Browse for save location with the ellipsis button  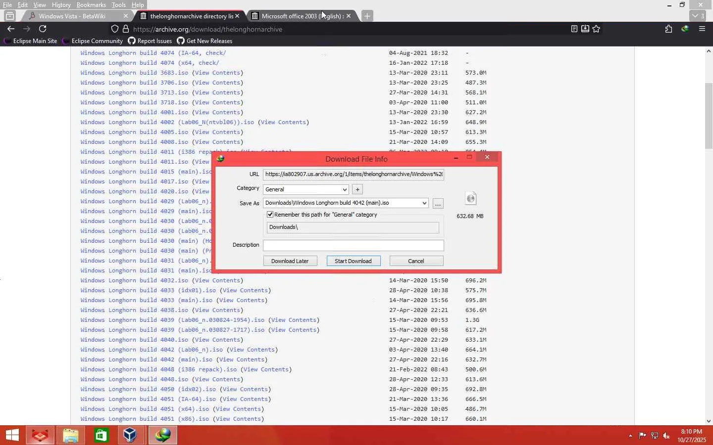pos(438,203)
